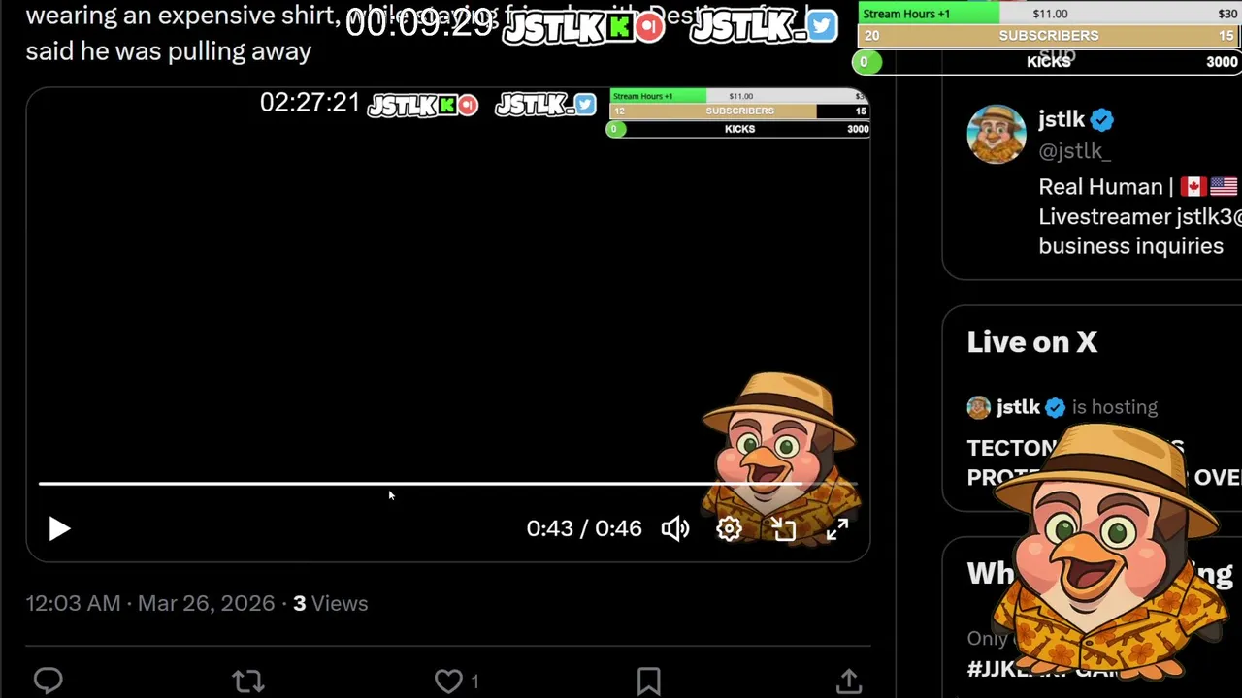Open the 'Live on X' section heading
Viewport: 1242px width, 698px height.
pos(1031,342)
